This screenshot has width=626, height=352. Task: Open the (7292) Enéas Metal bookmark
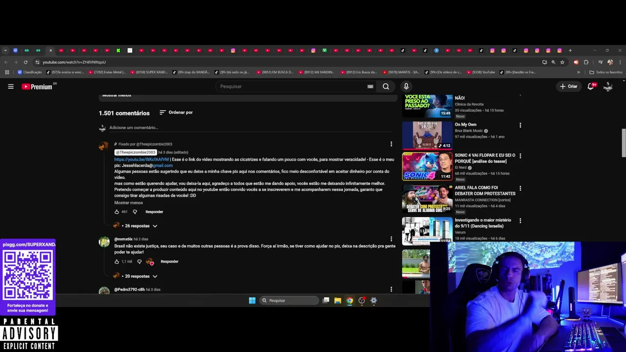tap(107, 72)
